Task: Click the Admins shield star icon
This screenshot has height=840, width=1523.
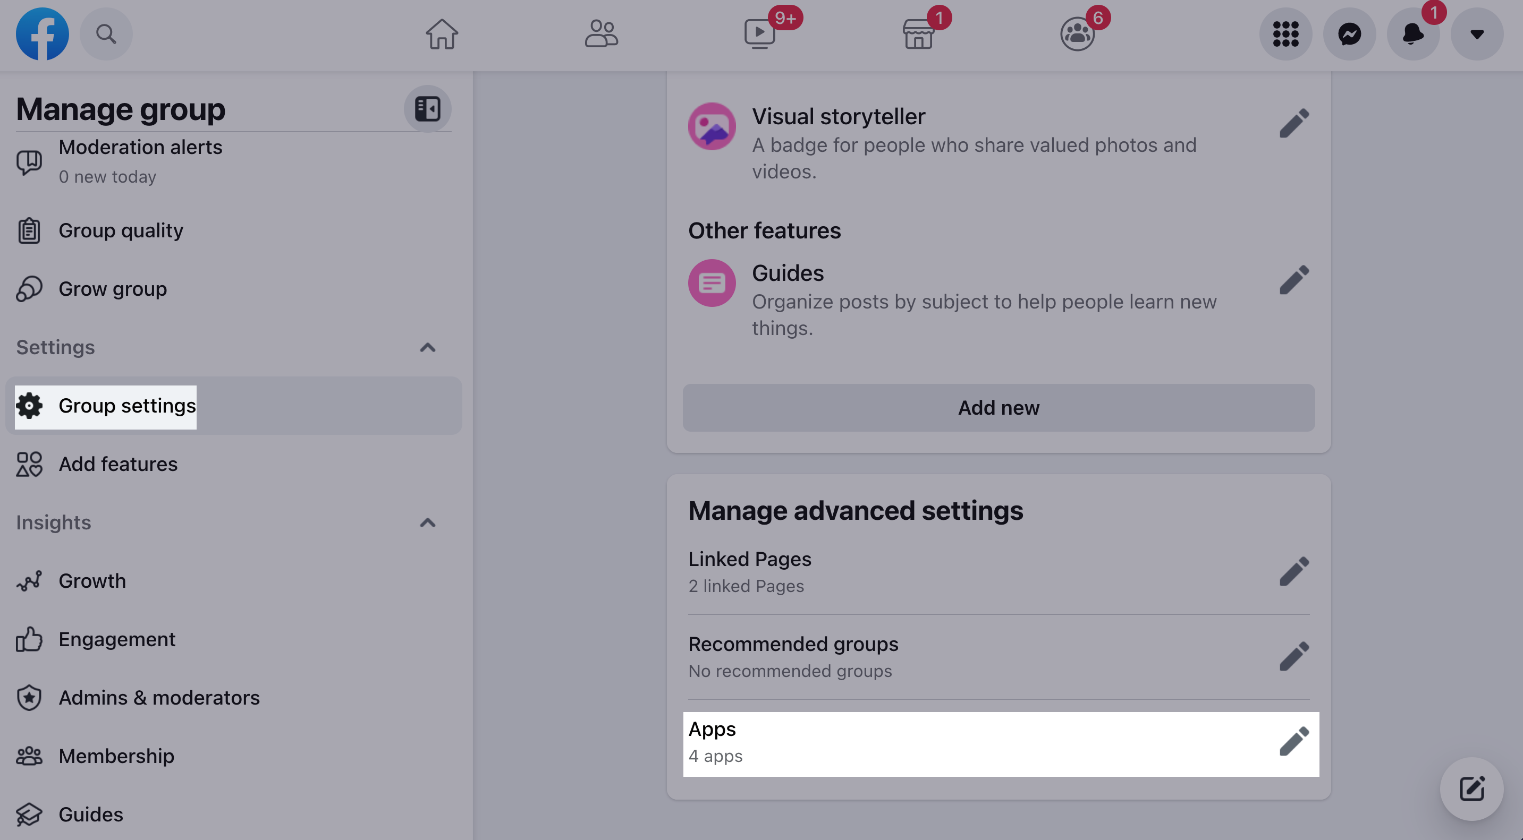Action: click(29, 698)
